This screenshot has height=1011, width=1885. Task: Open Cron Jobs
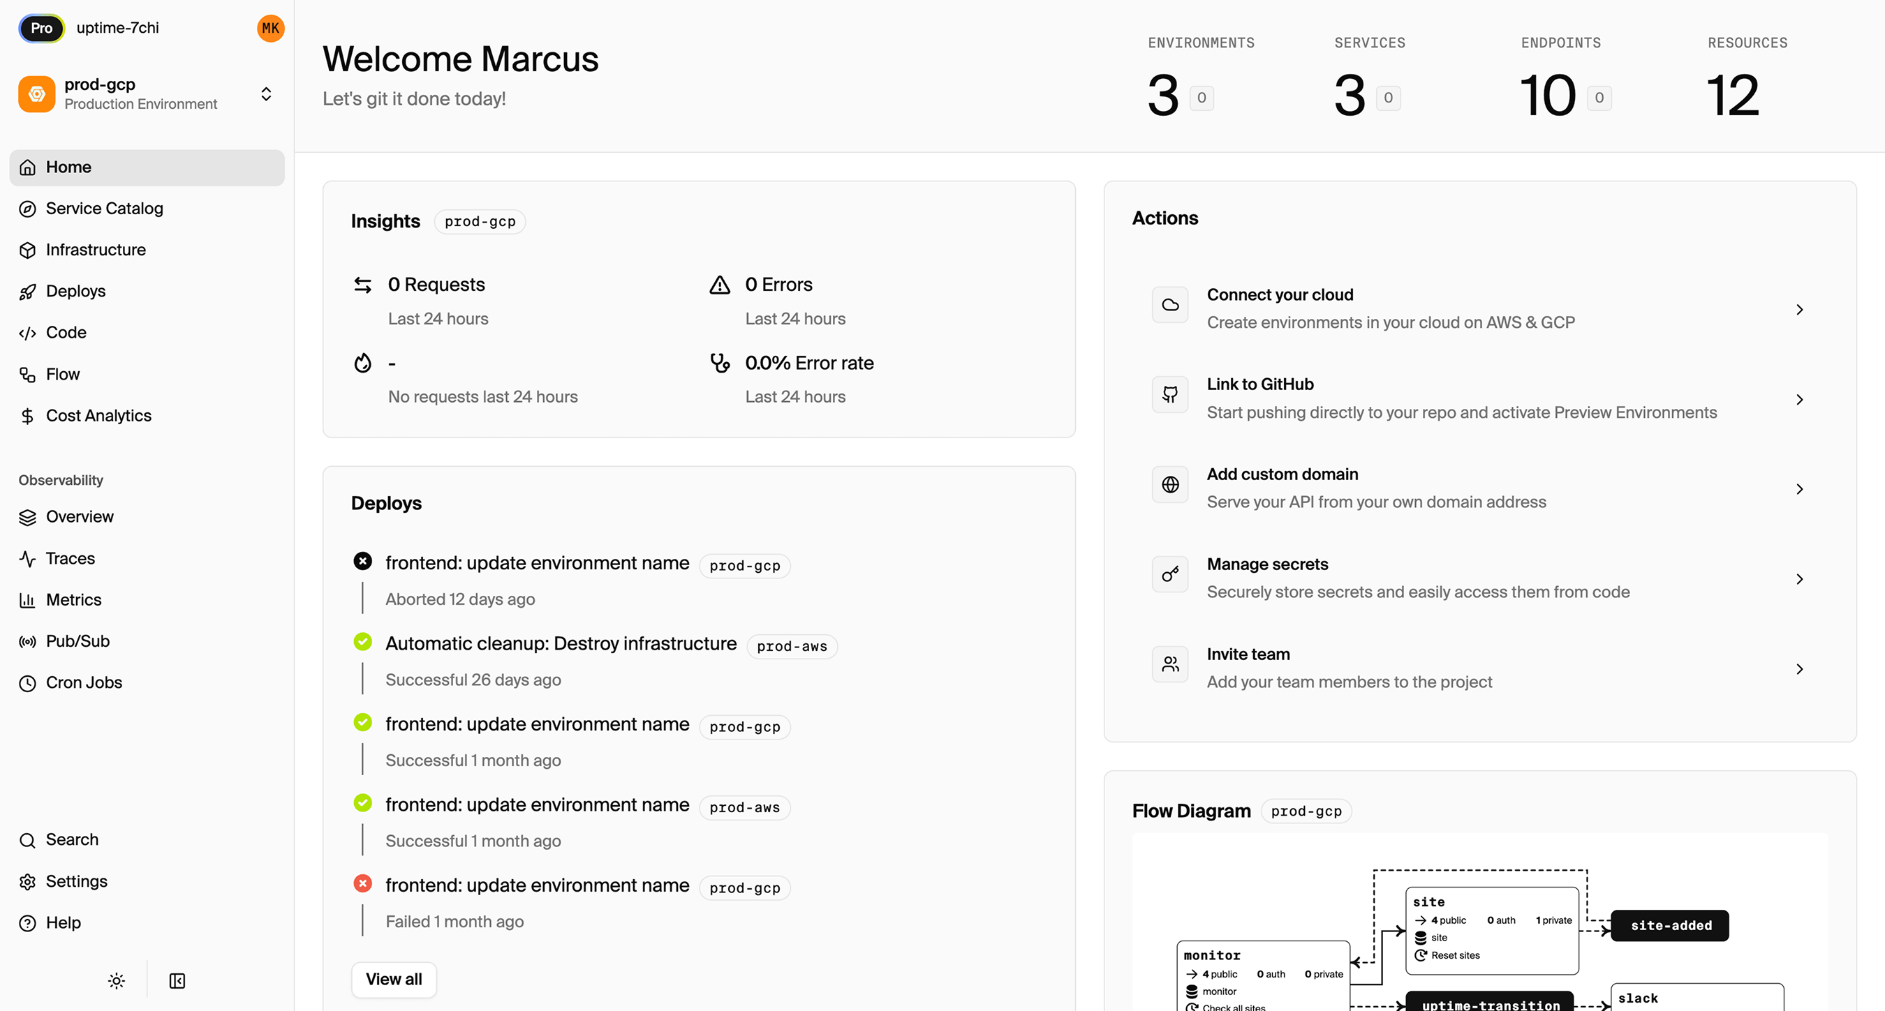coord(83,682)
